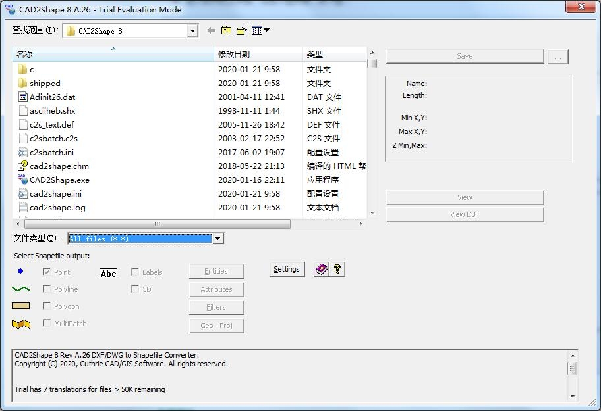Click the log panel scroll up arrow
This screenshot has height=411, width=601.
coord(573,356)
